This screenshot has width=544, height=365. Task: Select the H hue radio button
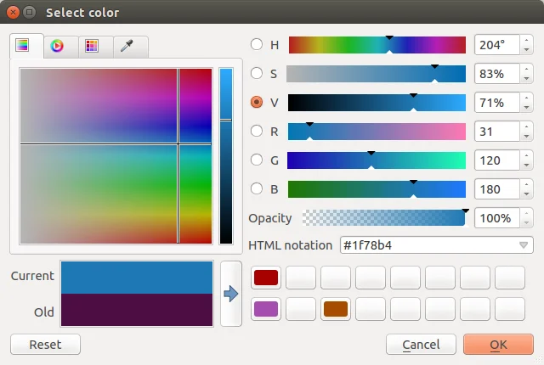pyautogui.click(x=257, y=44)
